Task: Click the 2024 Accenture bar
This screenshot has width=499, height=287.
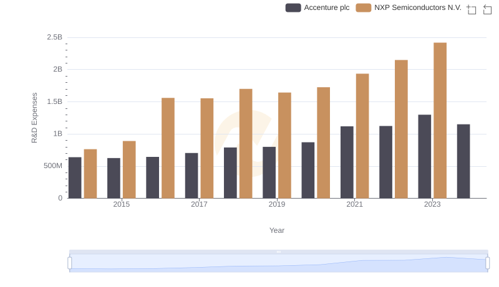Action: pyautogui.click(x=463, y=161)
